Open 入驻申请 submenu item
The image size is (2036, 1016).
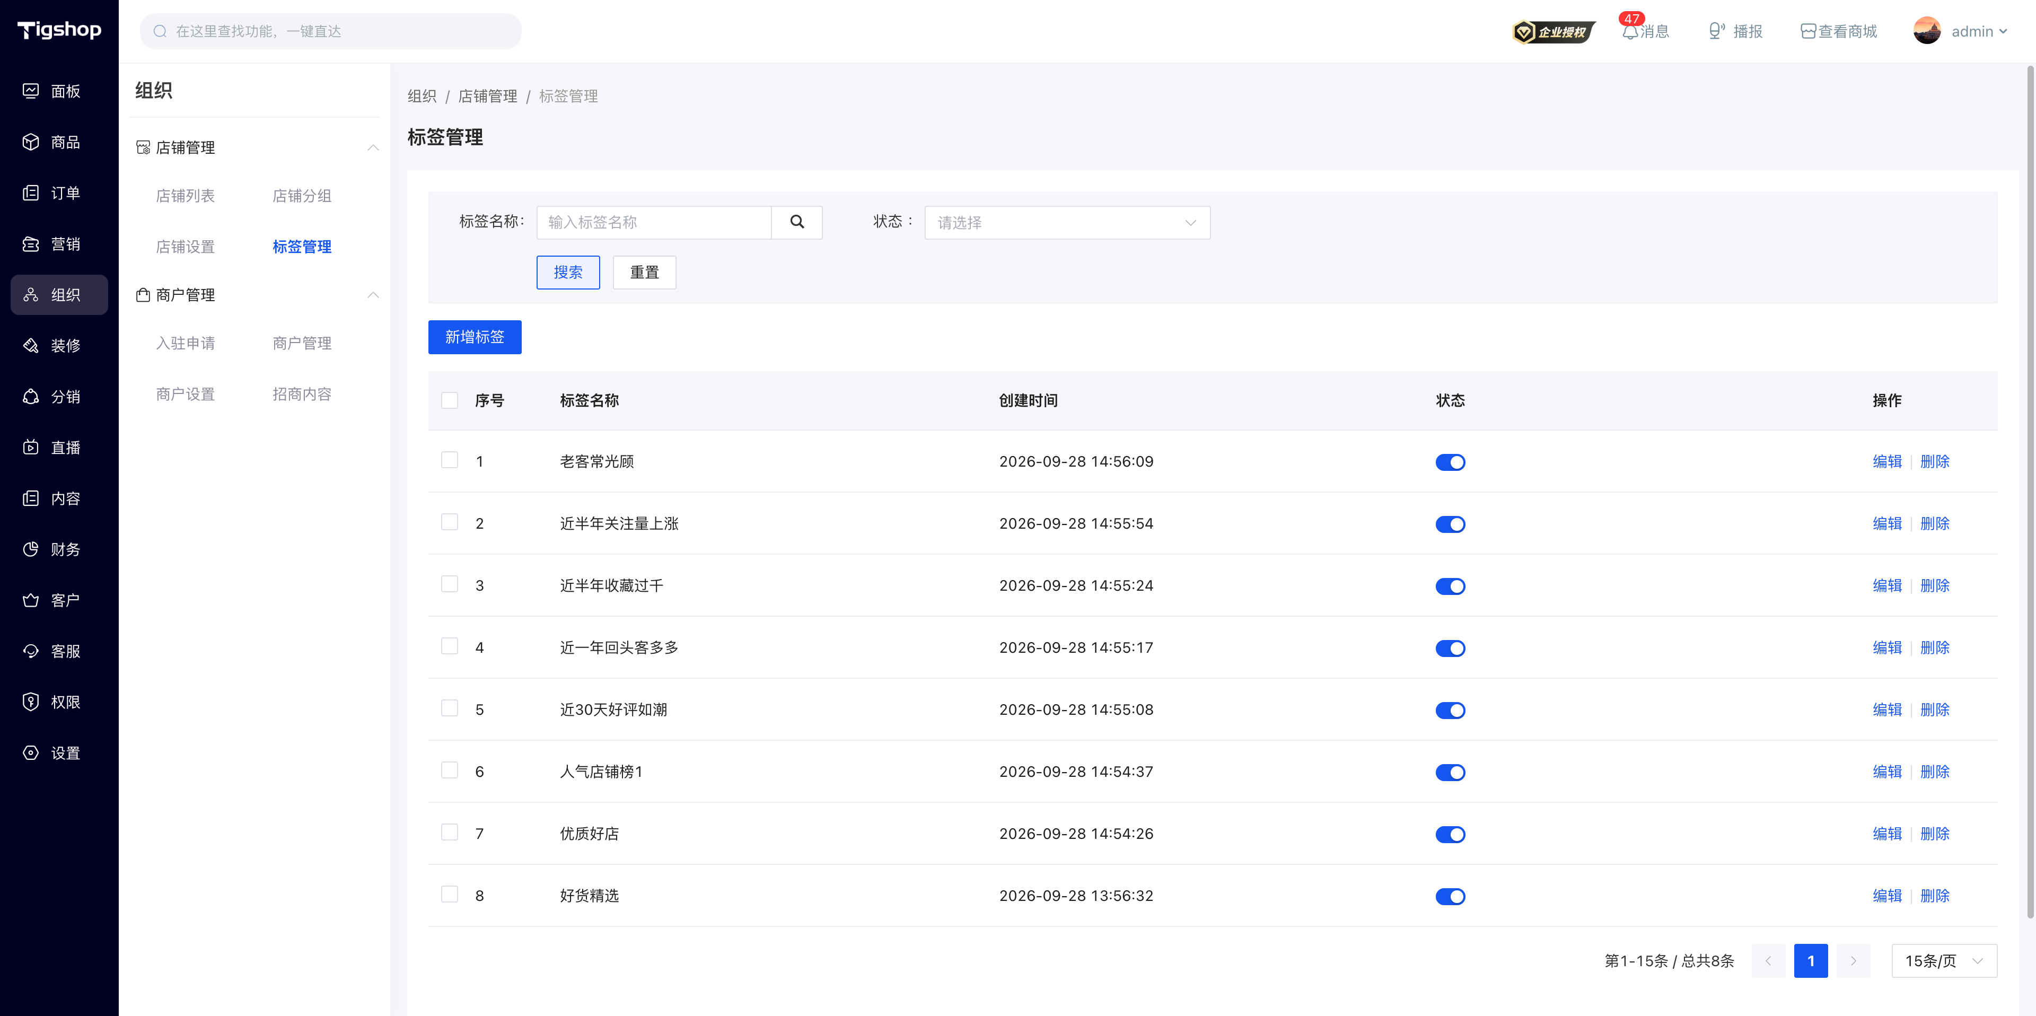(x=185, y=343)
